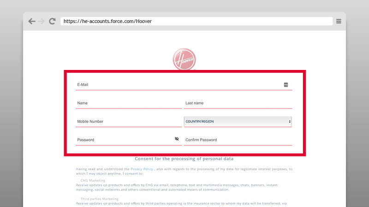369x207 pixels.
Task: Reload the page with the refresh icon
Action: [x=52, y=21]
